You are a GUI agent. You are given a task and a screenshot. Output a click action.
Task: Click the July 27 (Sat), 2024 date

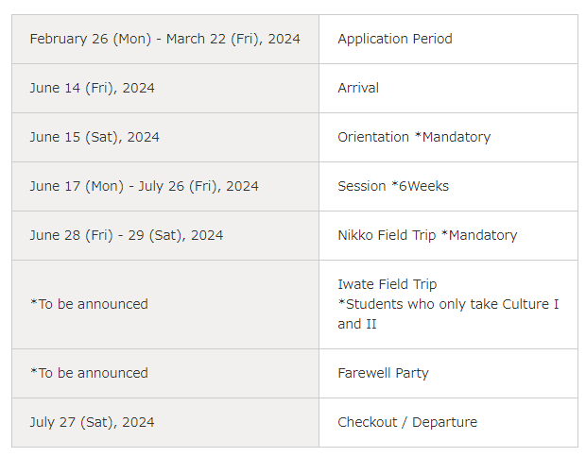(x=92, y=422)
